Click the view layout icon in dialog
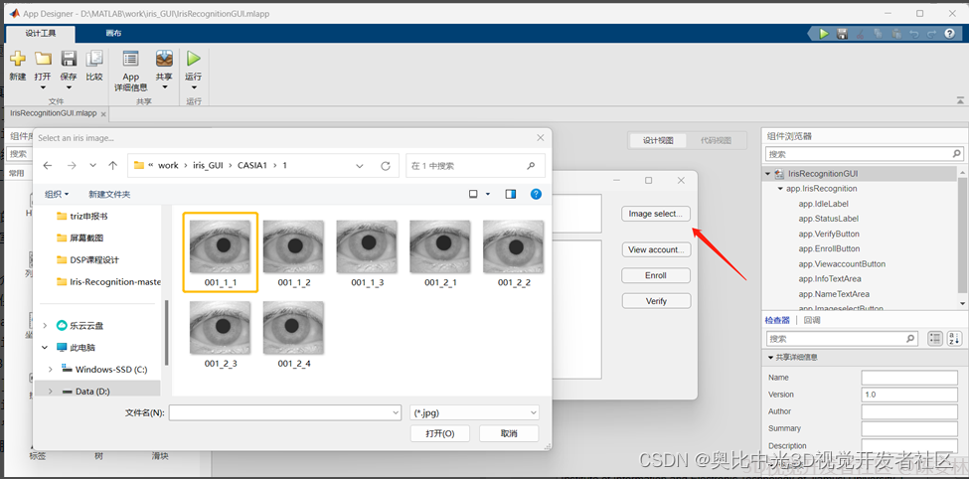Screen dimensions: 969x479 tap(473, 194)
